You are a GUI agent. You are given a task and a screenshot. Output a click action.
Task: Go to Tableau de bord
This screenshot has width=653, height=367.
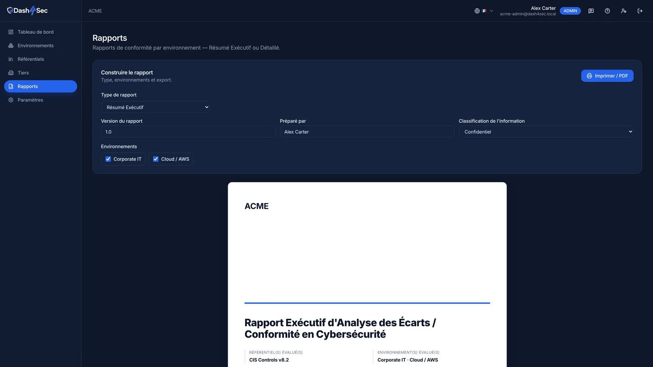pyautogui.click(x=40, y=32)
